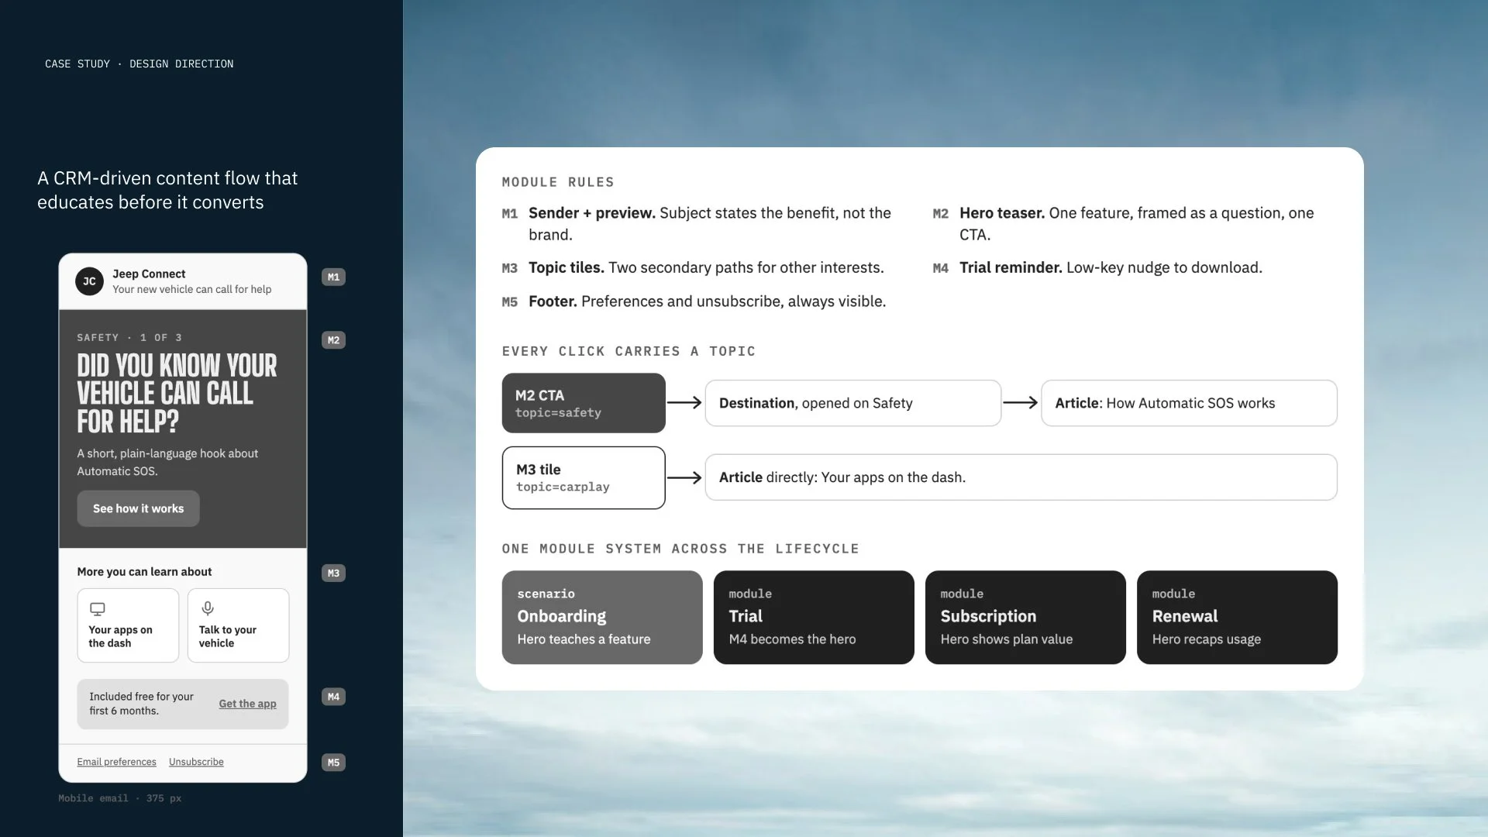Click the M1 'Sender + preview.' rule text
Screen dimensions: 1488x837
tap(710, 224)
